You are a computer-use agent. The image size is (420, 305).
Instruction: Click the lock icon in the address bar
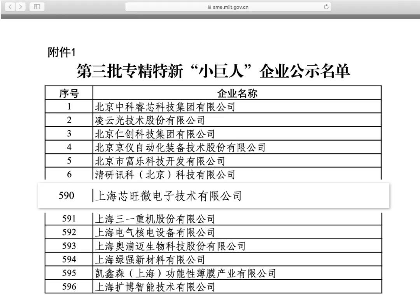click(209, 7)
